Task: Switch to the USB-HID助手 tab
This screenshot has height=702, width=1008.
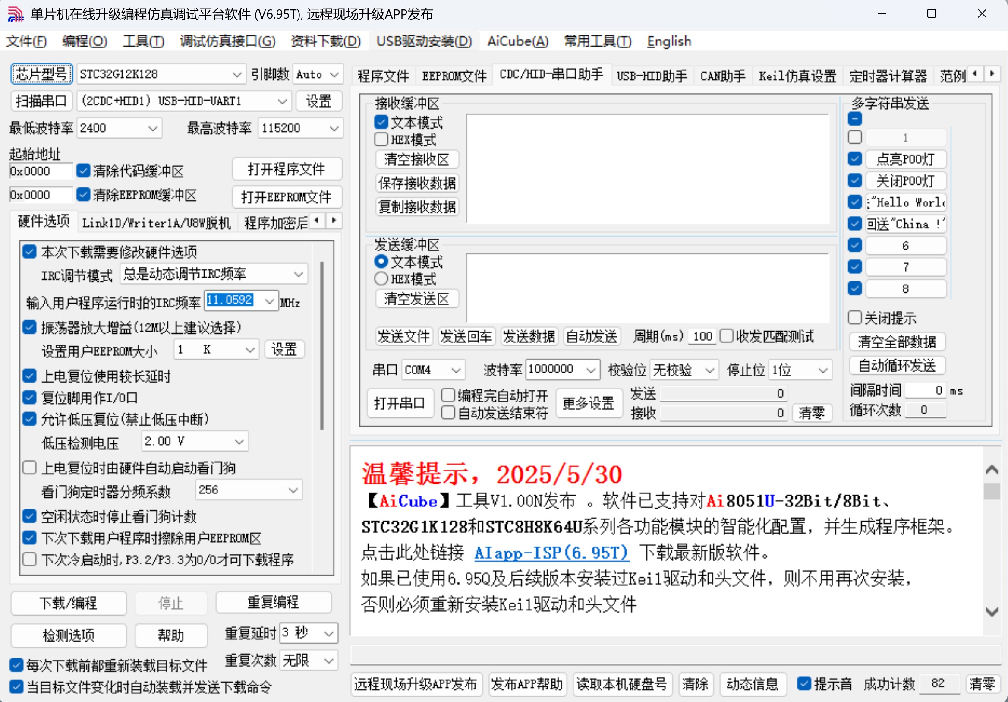Action: pyautogui.click(x=652, y=76)
